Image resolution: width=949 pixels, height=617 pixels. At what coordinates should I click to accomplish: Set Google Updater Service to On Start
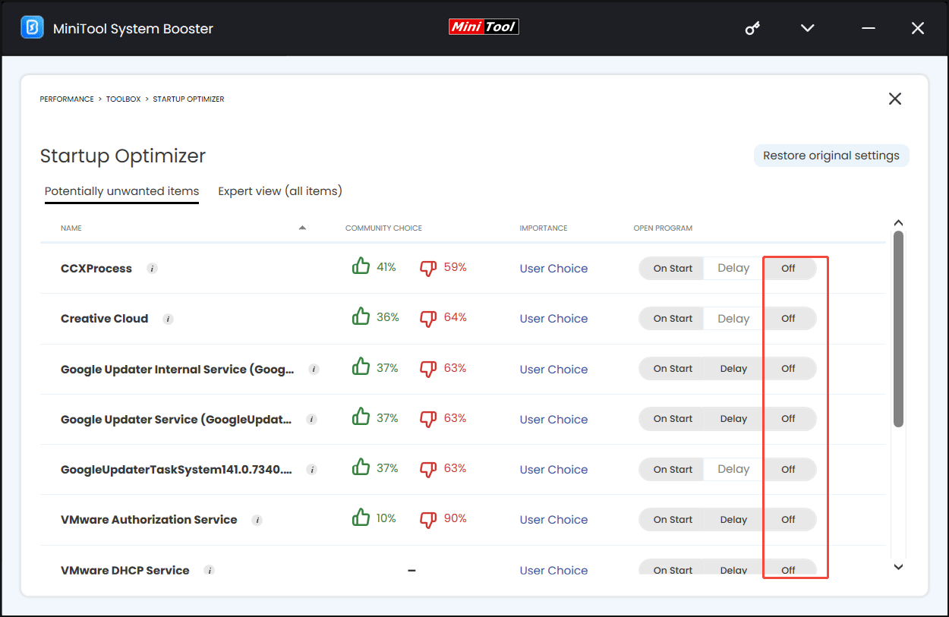coord(673,419)
